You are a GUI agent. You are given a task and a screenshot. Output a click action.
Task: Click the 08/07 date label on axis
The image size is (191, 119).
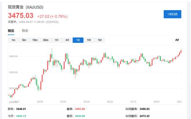pos(157,102)
